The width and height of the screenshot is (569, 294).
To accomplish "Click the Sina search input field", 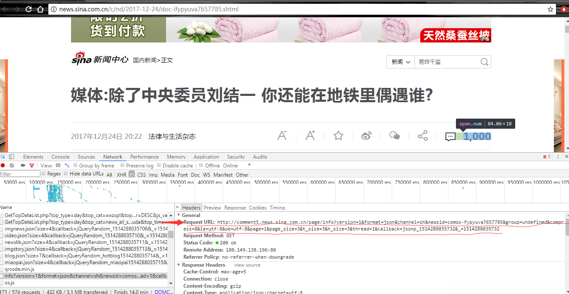I will pyautogui.click(x=447, y=62).
